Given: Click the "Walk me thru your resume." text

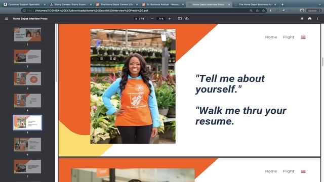Looking at the screenshot, I should tap(241, 116).
